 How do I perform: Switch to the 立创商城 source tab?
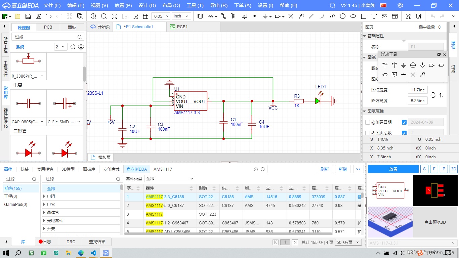click(x=111, y=169)
